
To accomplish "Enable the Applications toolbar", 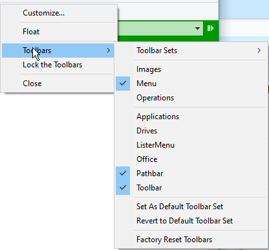I will (191, 117).
